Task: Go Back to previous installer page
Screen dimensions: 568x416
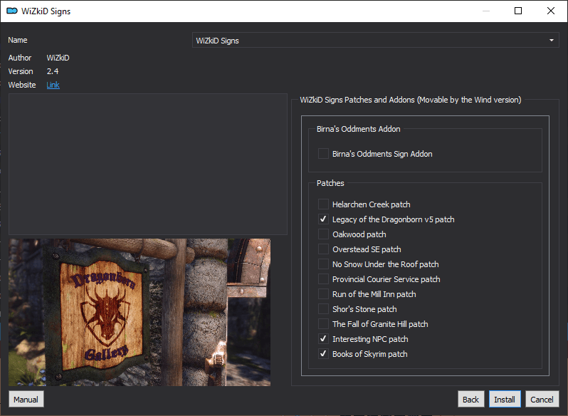Action: click(470, 399)
